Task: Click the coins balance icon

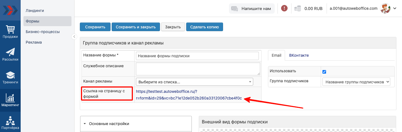Action: pyautogui.click(x=298, y=9)
